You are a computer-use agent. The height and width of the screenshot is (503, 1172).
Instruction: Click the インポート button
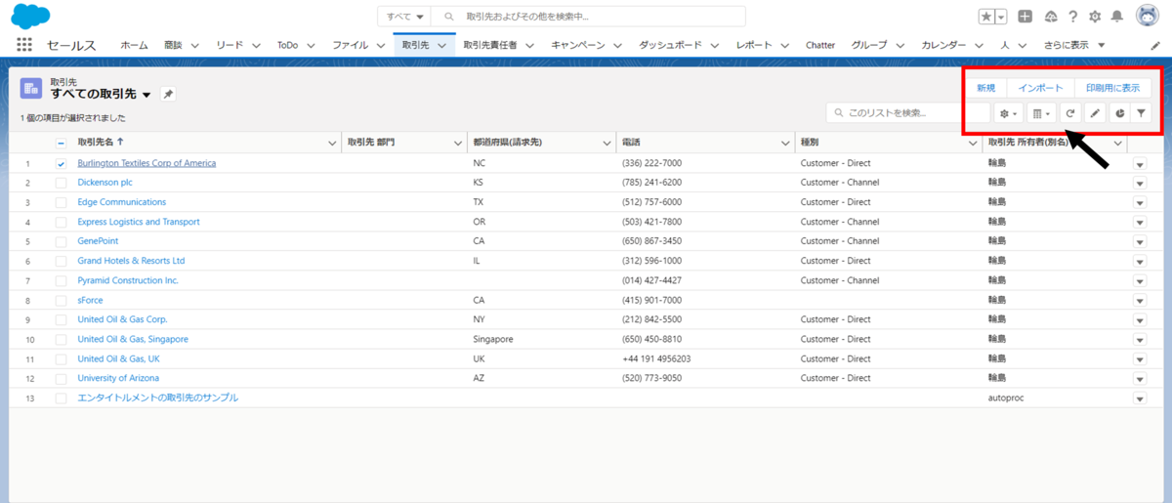tap(1040, 87)
